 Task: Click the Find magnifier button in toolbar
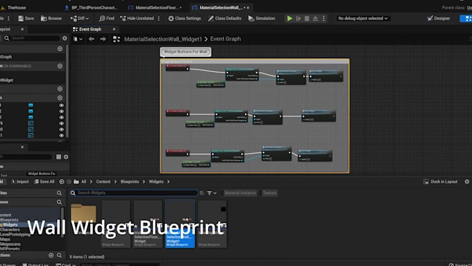(107, 18)
